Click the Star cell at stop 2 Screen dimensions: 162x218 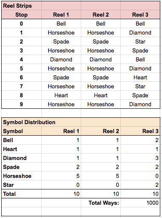coord(140,42)
